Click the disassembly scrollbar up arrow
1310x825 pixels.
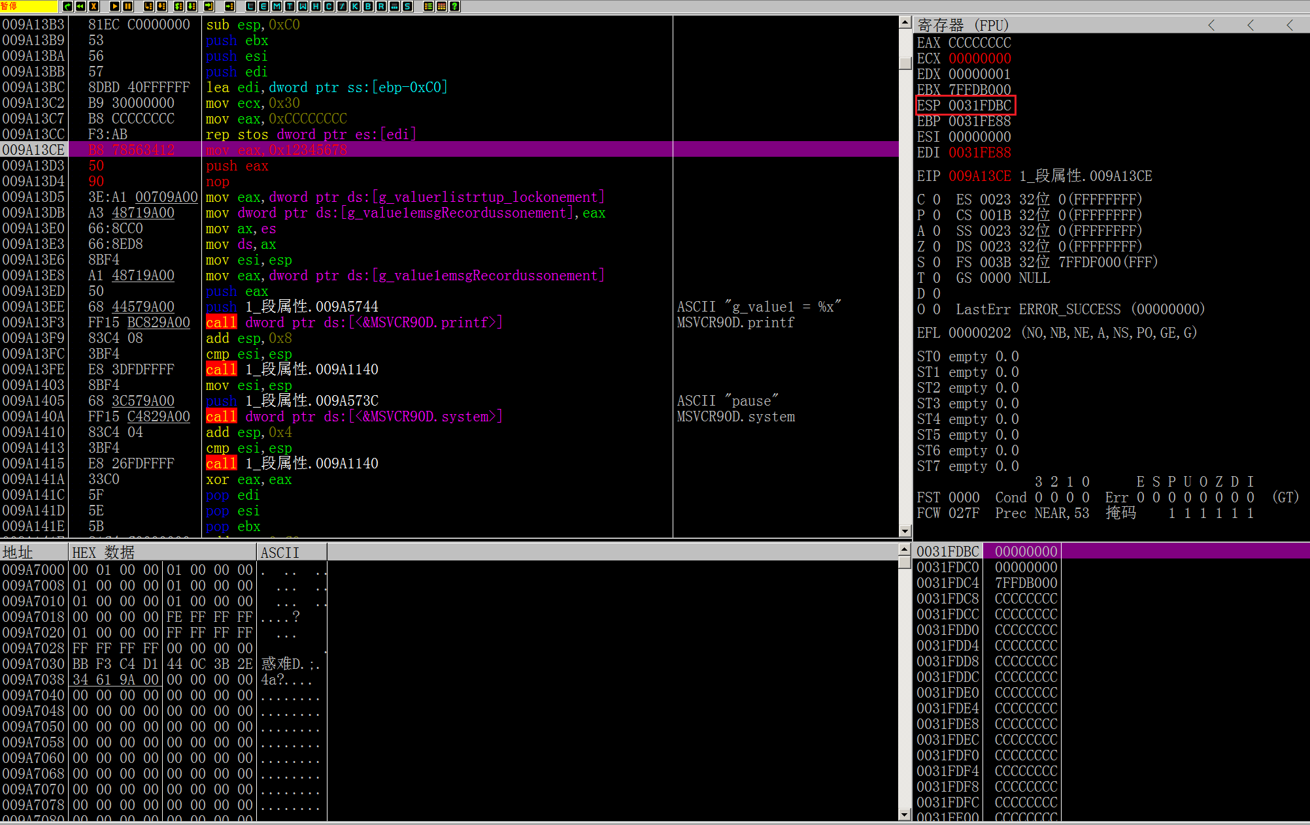[x=905, y=22]
